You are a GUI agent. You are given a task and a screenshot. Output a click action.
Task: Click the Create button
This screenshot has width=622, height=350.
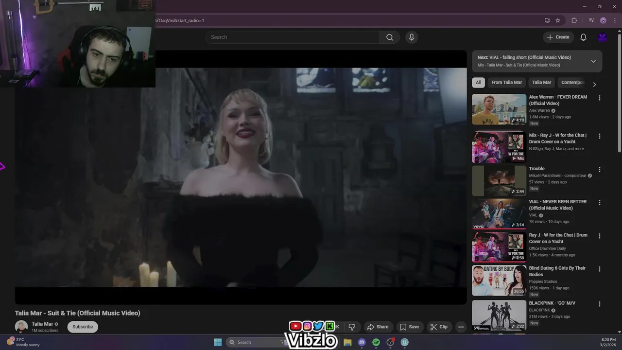tap(558, 37)
